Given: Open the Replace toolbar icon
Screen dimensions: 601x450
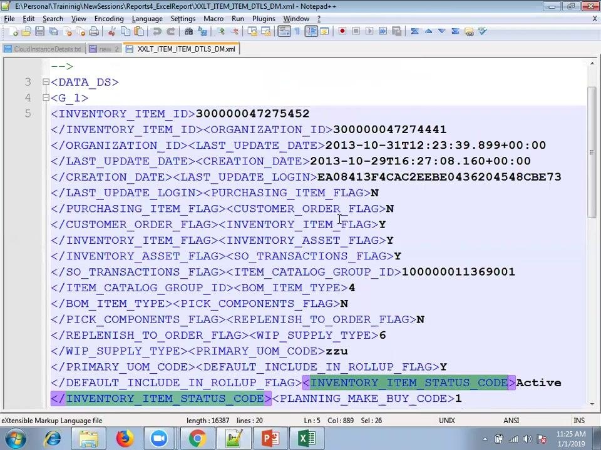Looking at the screenshot, I should point(202,31).
